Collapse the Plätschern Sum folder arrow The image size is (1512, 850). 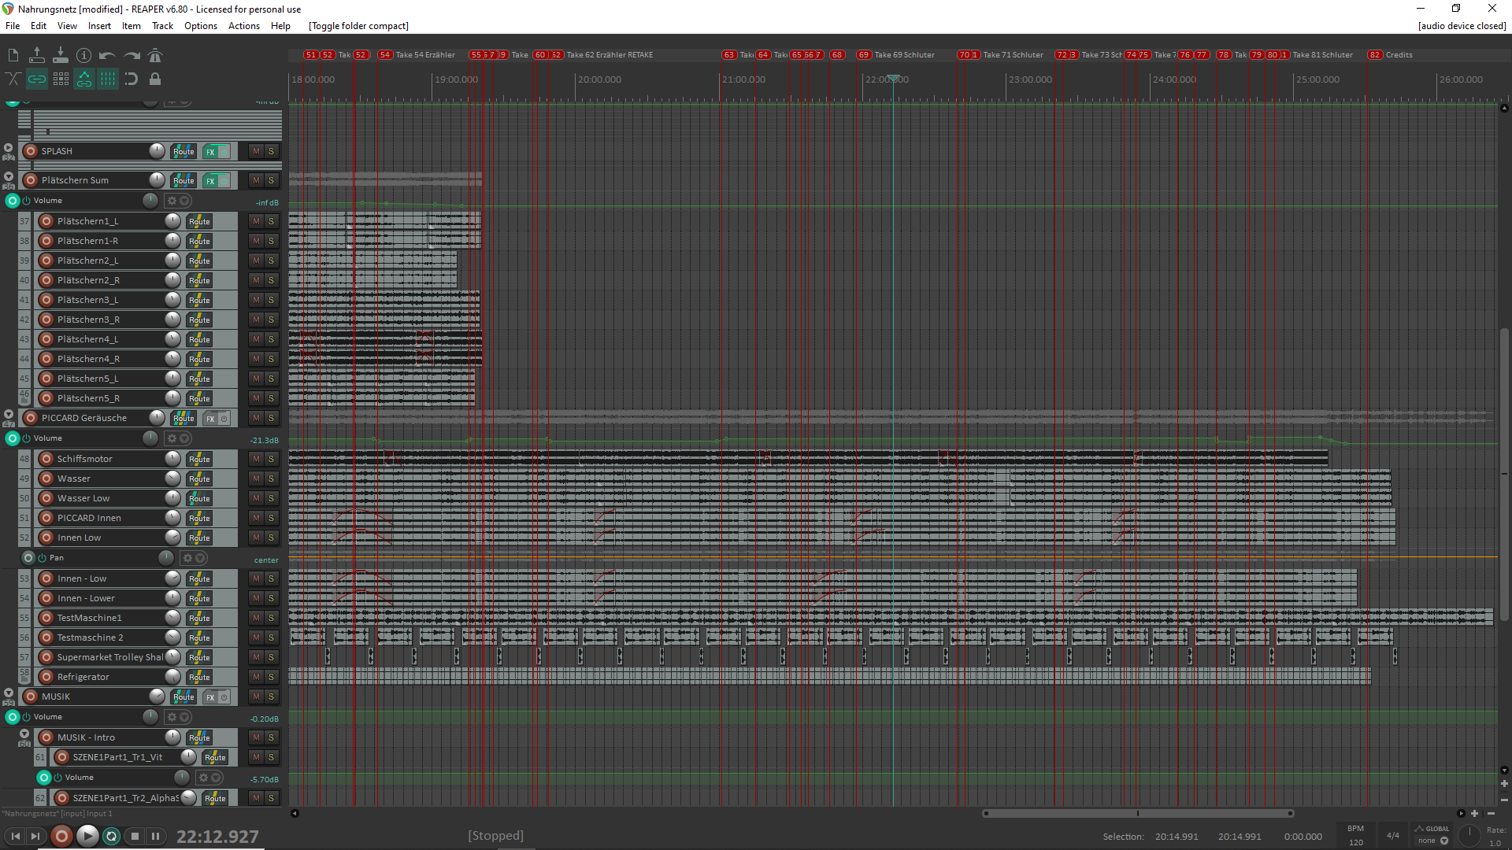(x=9, y=177)
